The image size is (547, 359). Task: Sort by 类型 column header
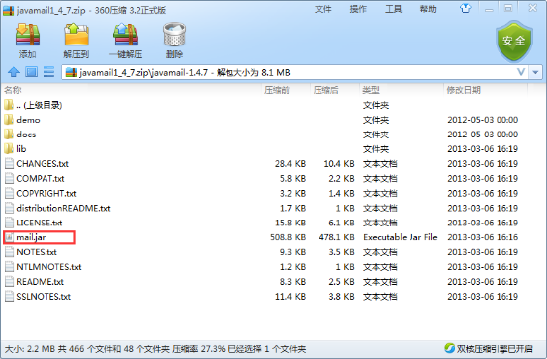click(371, 90)
